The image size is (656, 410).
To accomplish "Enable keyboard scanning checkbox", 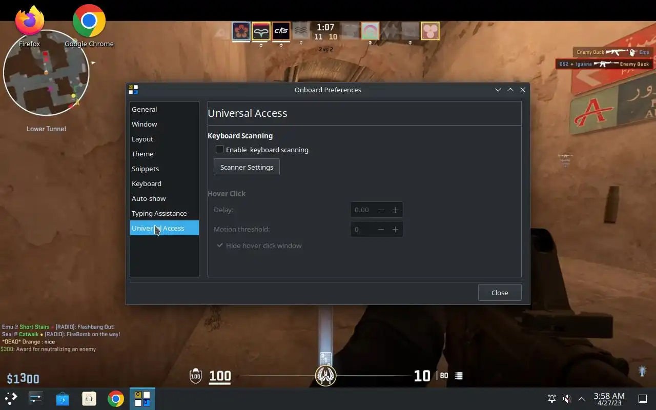I will coord(220,149).
